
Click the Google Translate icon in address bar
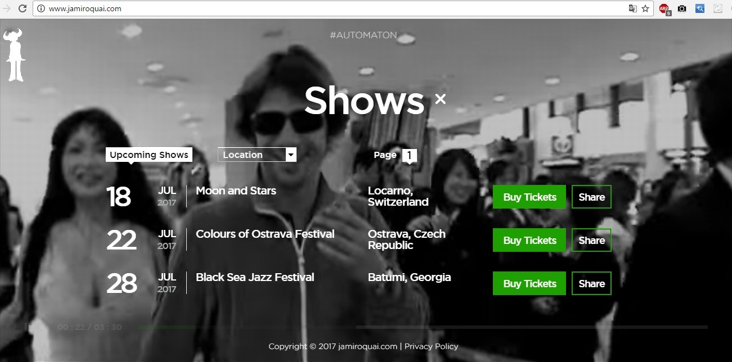point(632,8)
